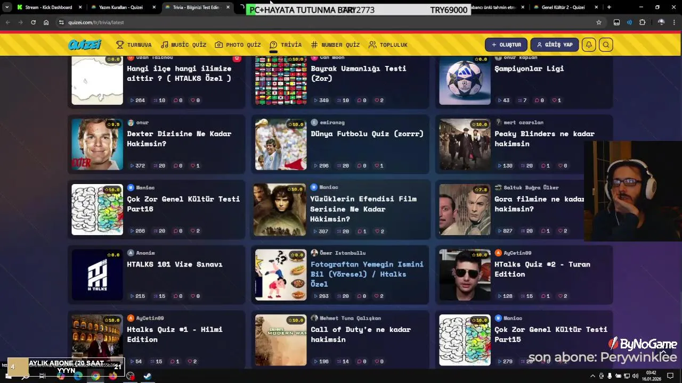682x383 pixels.
Task: Click the Dexter quiz thumbnail image
Action: [97, 144]
